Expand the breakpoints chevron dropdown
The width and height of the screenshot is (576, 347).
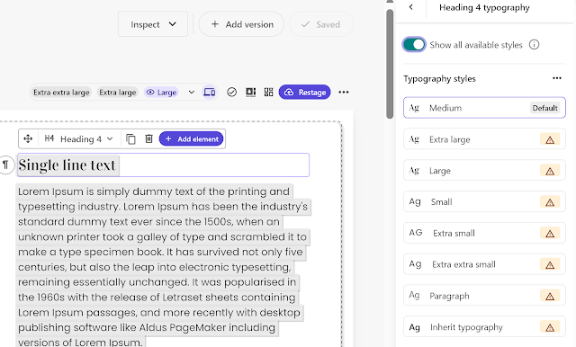(192, 92)
